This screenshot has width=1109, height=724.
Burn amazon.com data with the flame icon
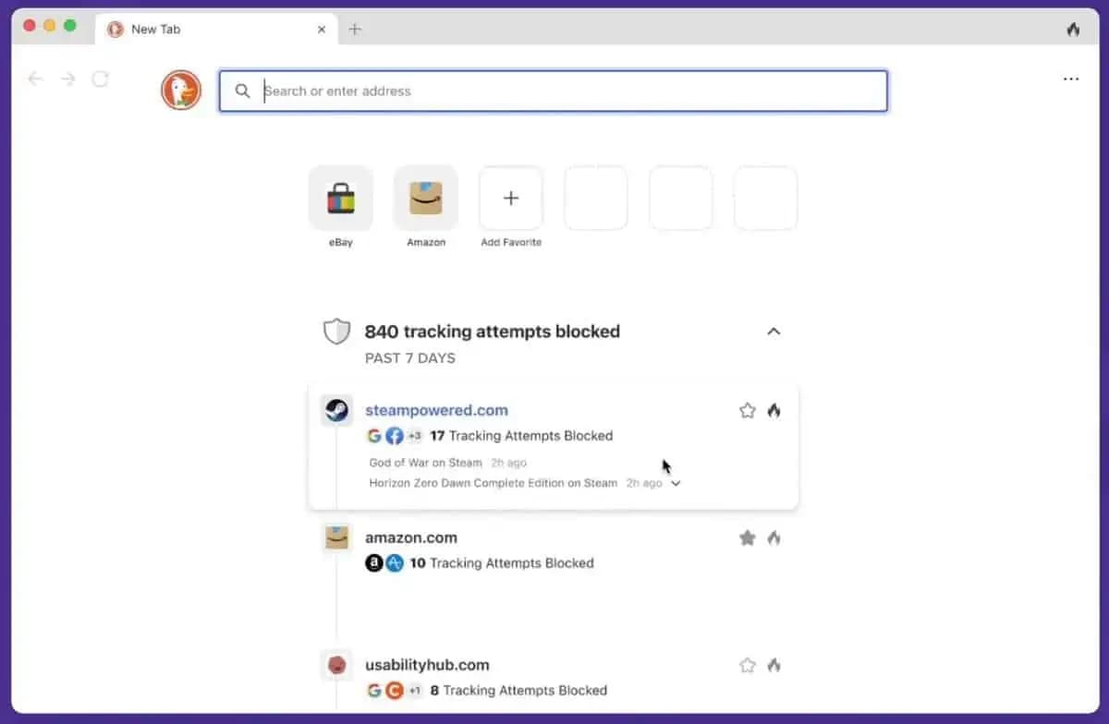coord(774,537)
